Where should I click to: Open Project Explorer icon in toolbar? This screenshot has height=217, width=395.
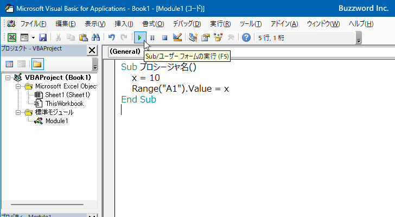193,37
